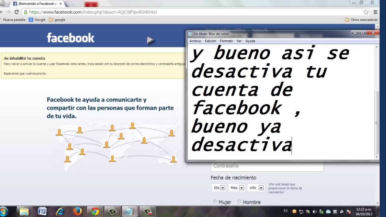Open Chrome's main menu hamburger icon
This screenshot has height=217, width=386.
375,12
